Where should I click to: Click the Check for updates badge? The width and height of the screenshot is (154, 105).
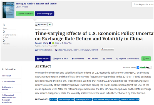(108, 49)
